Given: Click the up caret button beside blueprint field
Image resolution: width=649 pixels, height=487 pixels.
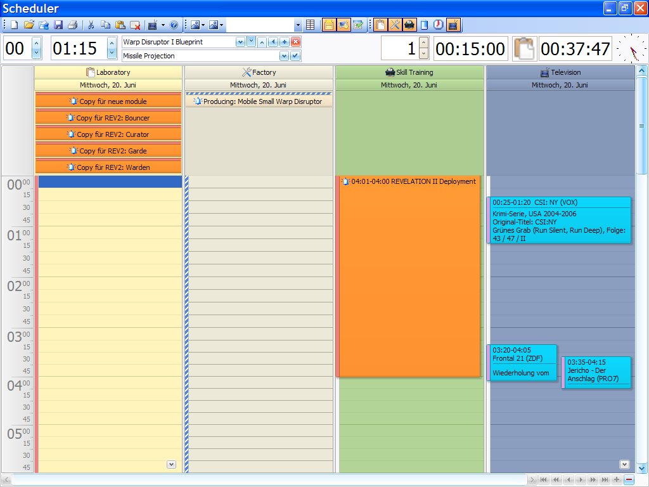Looking at the screenshot, I should coord(262,42).
